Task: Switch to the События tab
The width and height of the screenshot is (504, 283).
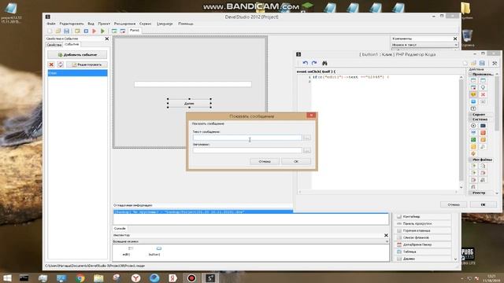Action: click(x=72, y=44)
